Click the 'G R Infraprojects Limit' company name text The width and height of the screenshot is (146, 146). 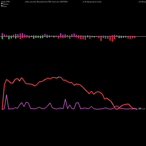click(92, 2)
